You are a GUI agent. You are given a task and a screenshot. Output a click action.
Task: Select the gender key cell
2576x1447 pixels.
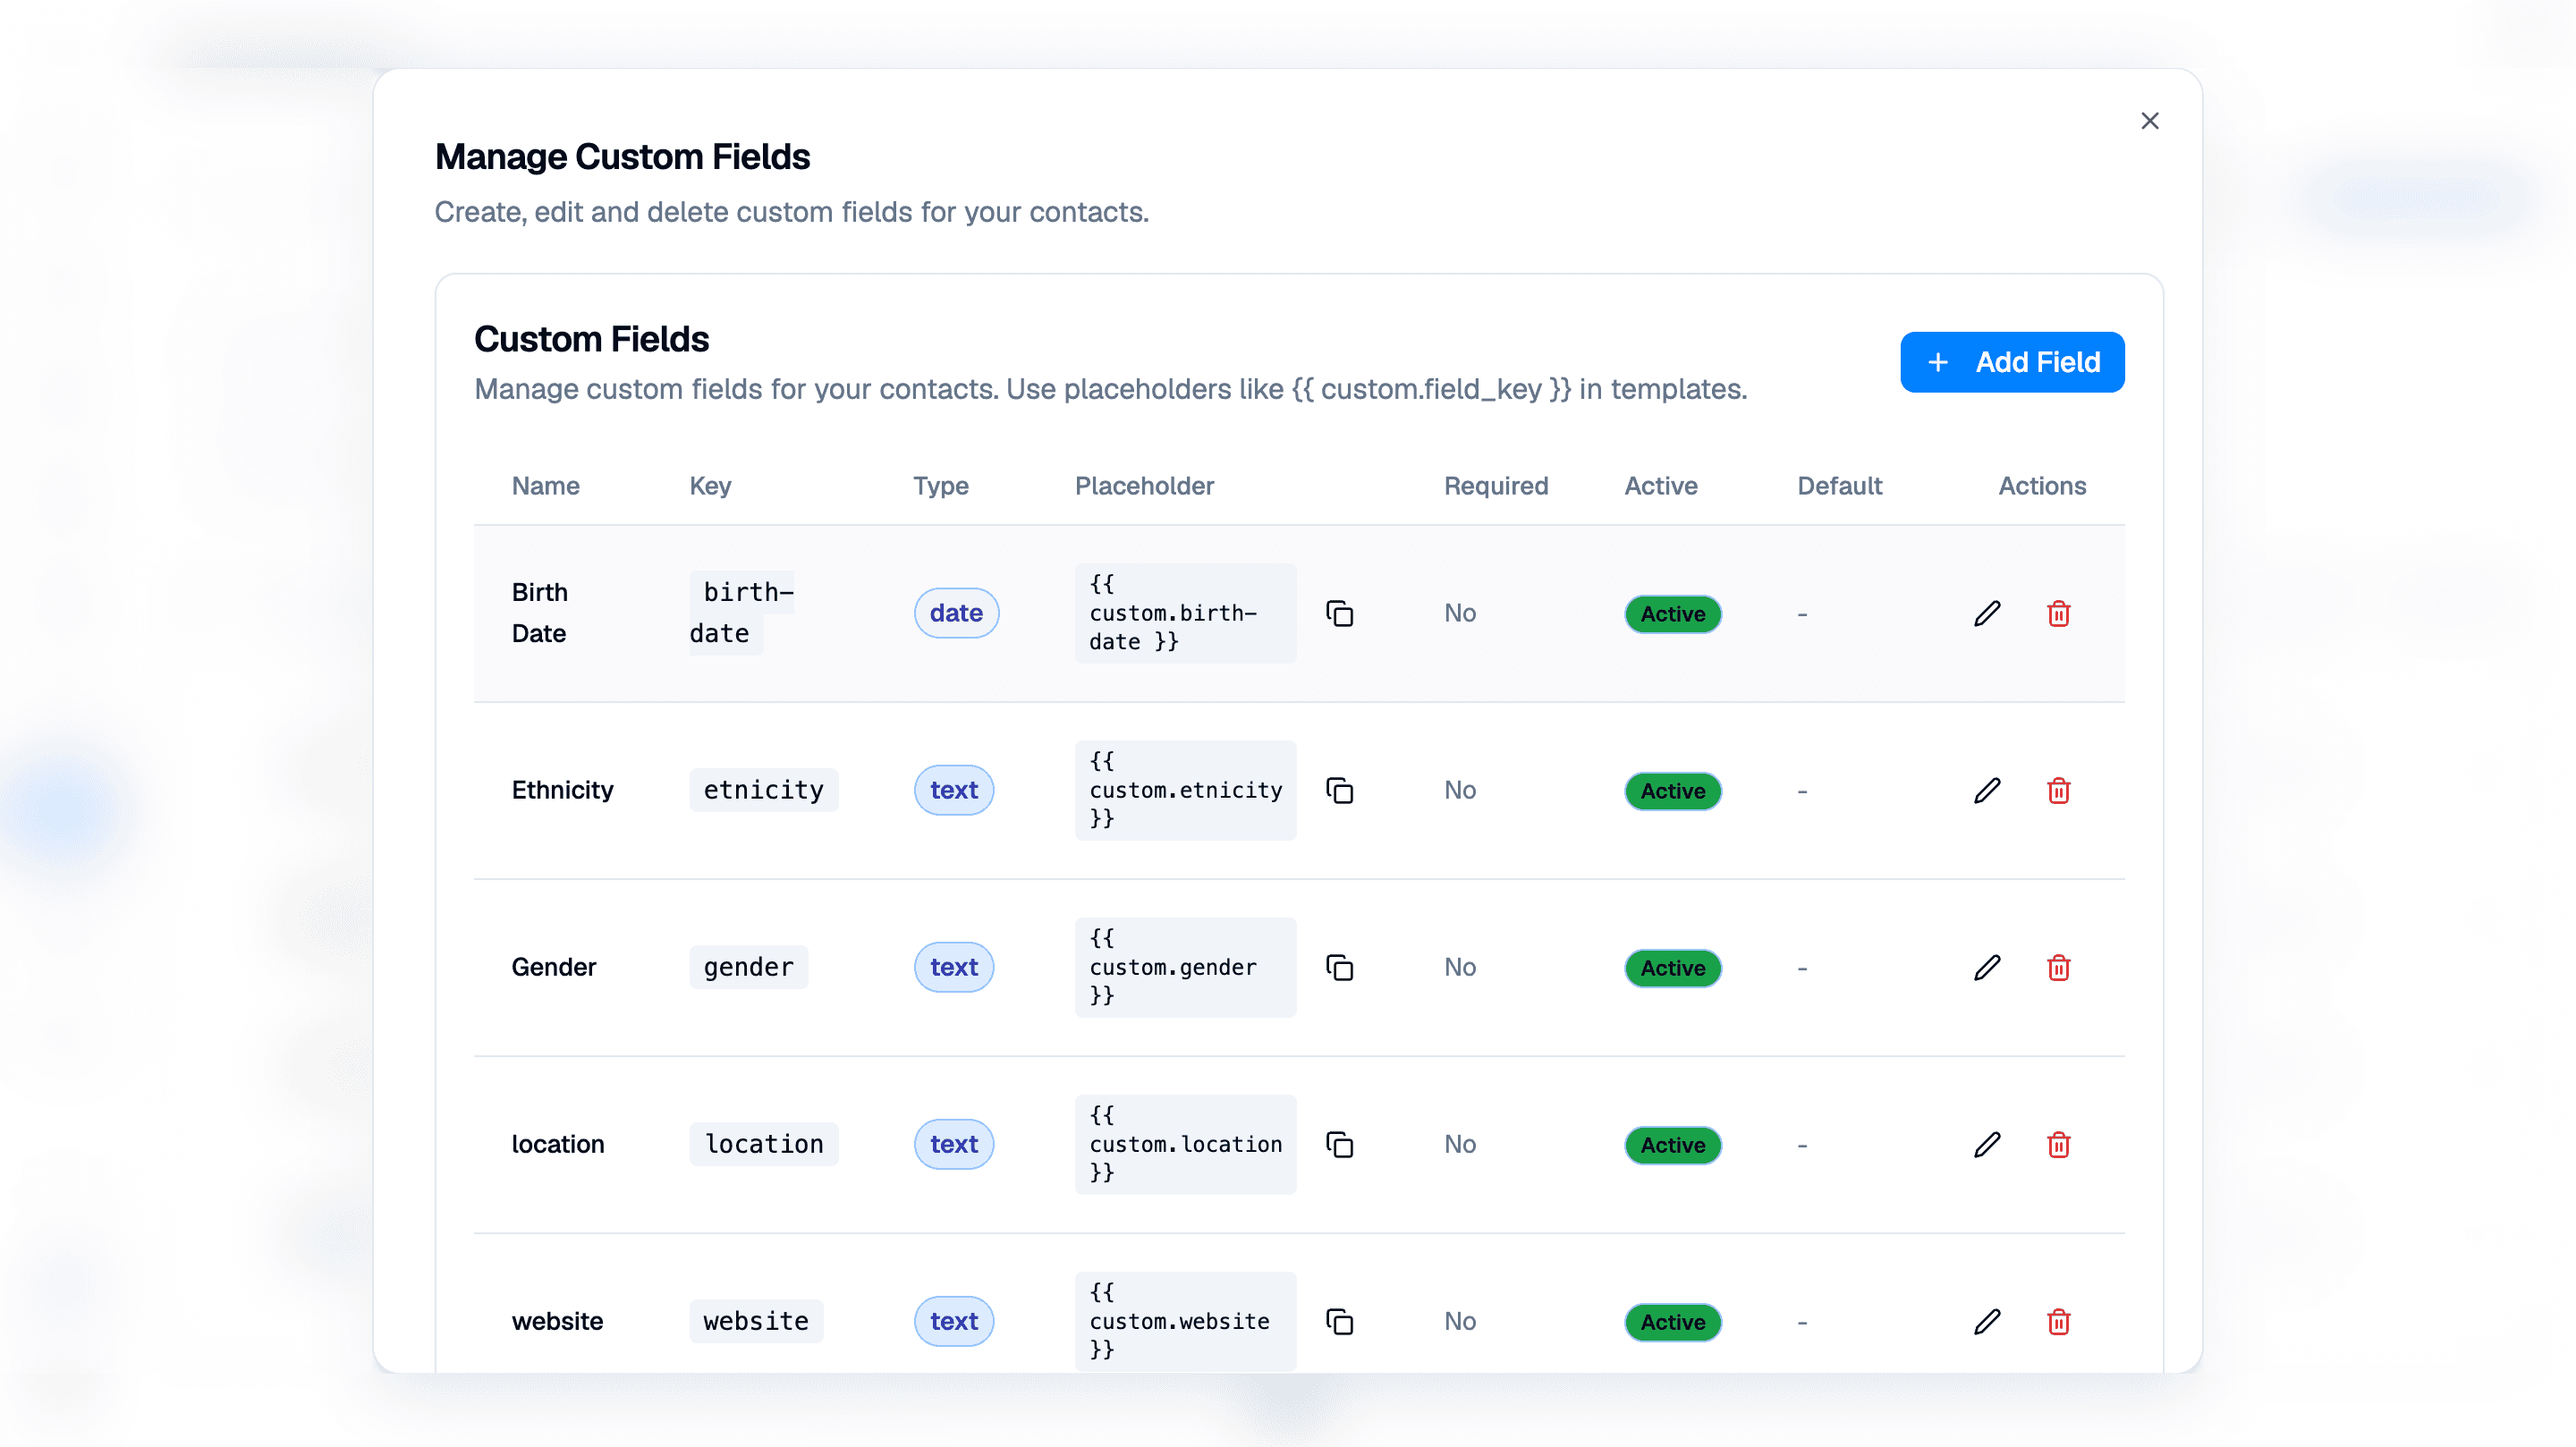point(748,967)
